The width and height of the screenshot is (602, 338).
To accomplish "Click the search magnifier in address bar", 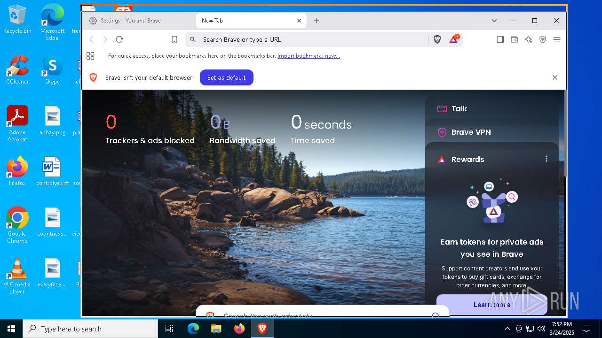I will click(192, 39).
